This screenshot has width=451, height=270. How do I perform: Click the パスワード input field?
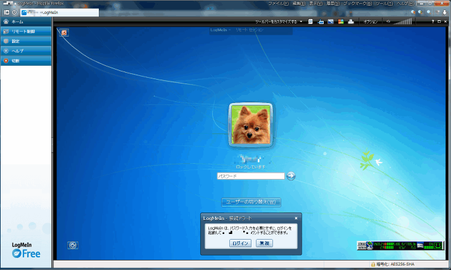(251, 176)
